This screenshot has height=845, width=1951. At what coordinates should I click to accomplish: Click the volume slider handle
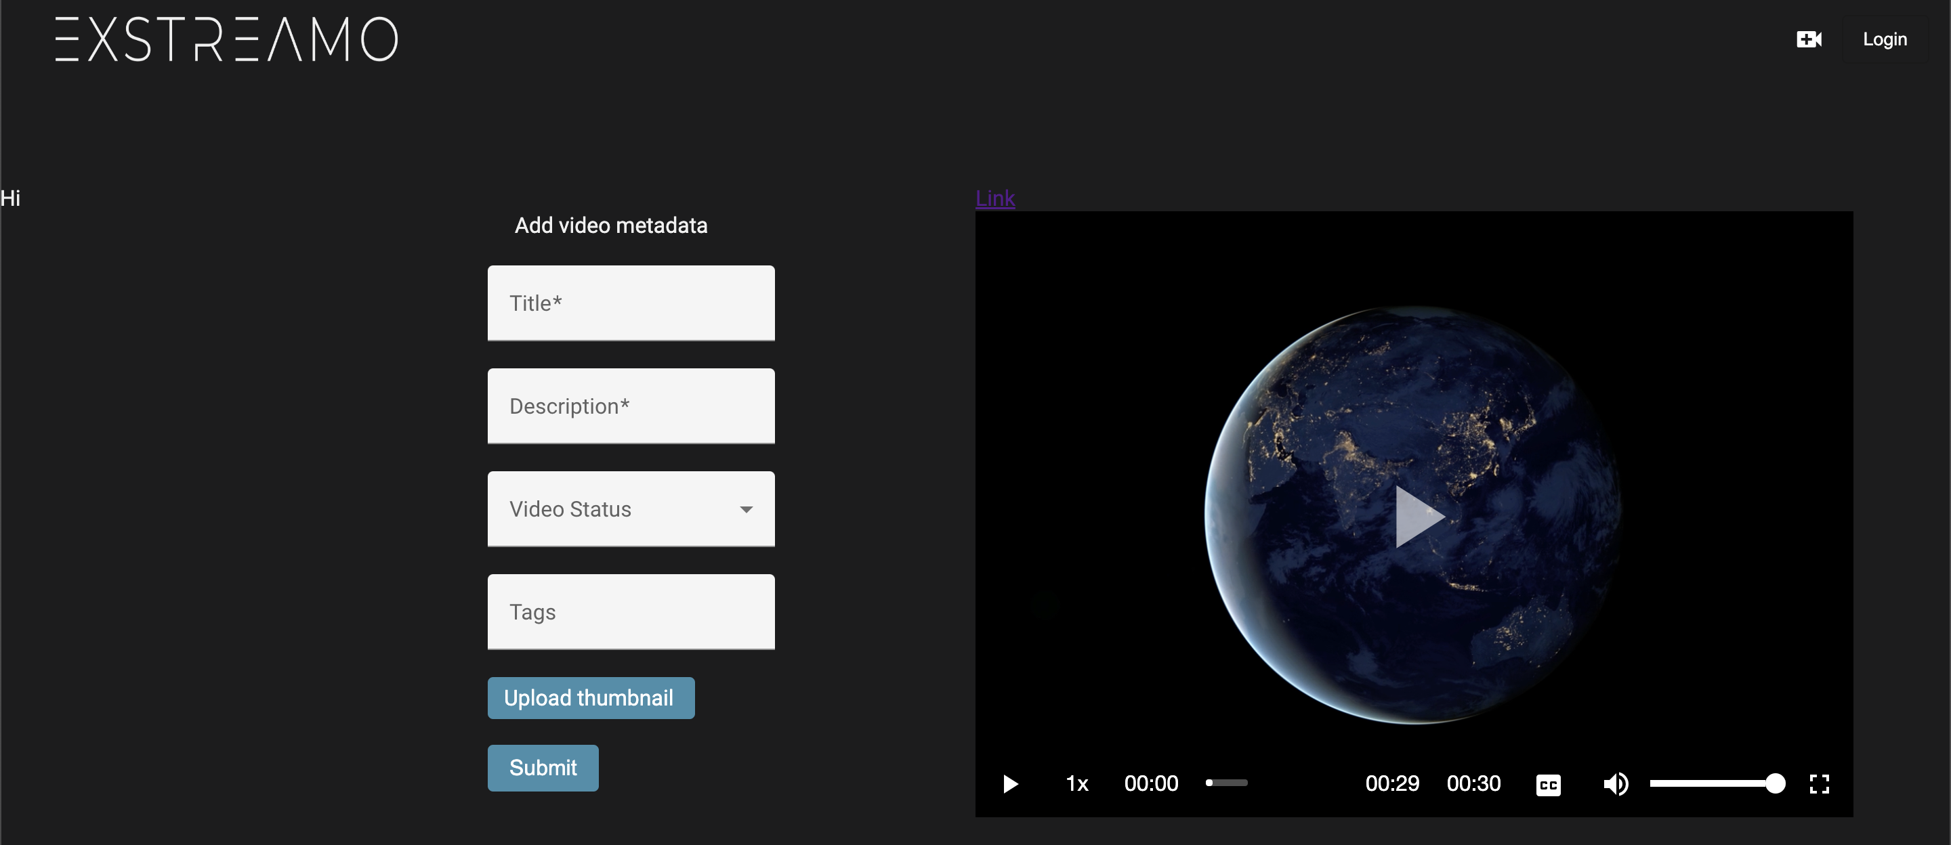pyautogui.click(x=1775, y=783)
